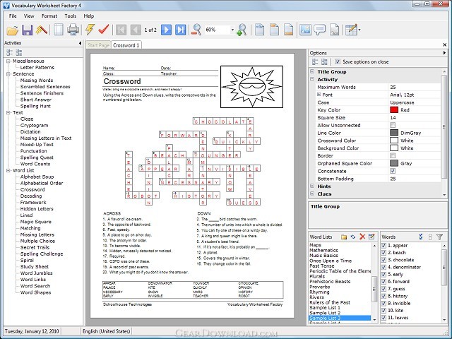Viewport: 452px width, 339px height.
Task: Click the DimGray Line Color swatch
Action: coord(394,133)
